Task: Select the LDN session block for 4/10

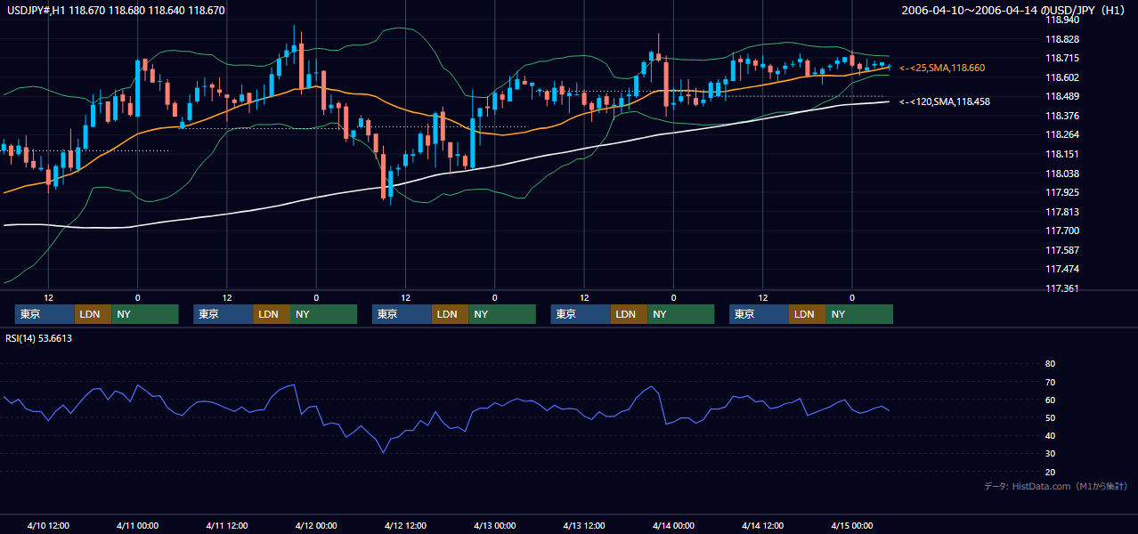Action: [93, 314]
